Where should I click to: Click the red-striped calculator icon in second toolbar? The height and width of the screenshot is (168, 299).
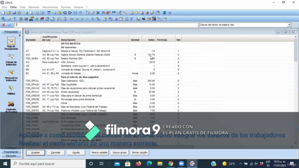coord(154,19)
